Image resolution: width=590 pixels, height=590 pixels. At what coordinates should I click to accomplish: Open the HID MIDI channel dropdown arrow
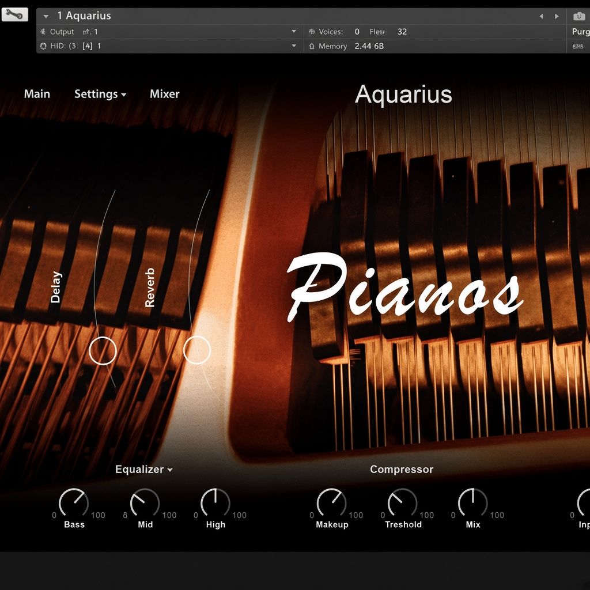(x=294, y=46)
